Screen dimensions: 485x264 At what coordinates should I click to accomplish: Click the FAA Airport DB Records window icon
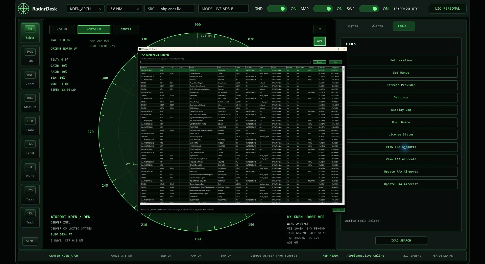pyautogui.click(x=140, y=49)
